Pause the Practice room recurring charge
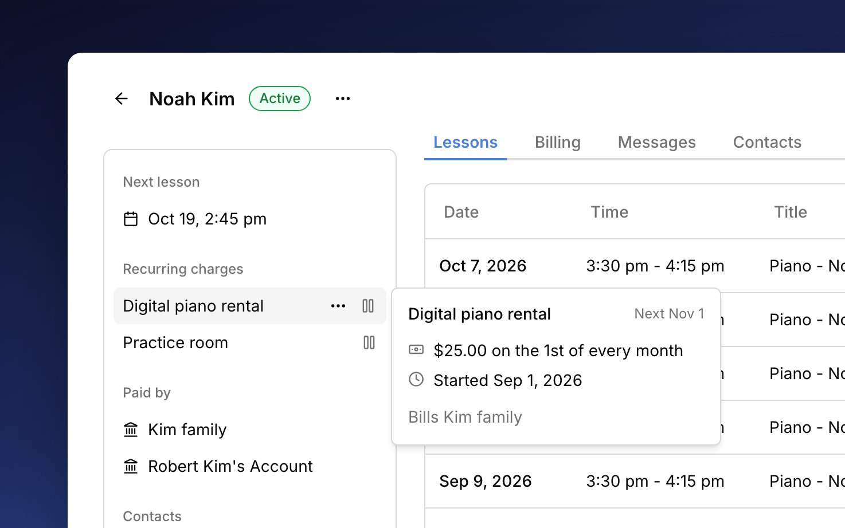 coord(369,342)
